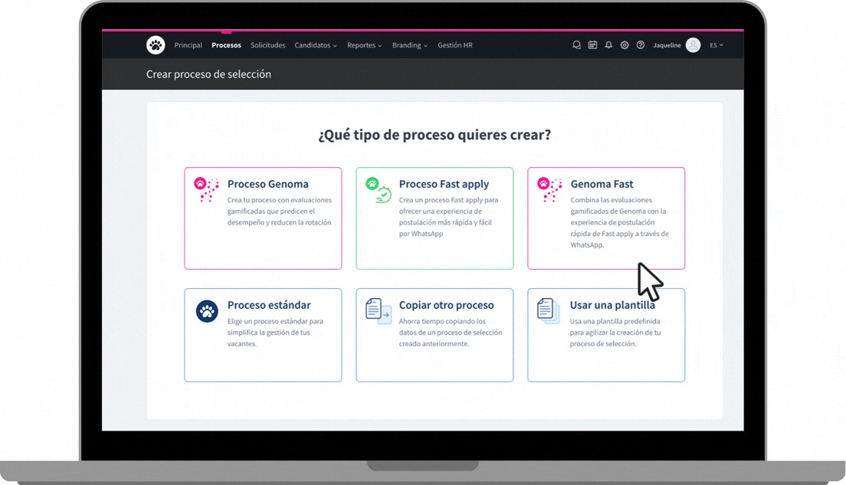
Task: Expand the Candidatos dropdown menu
Action: click(316, 45)
